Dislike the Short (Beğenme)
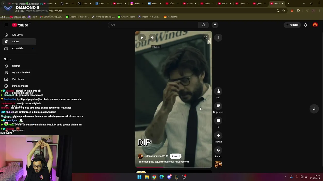Screen dimensions: 323x181 (x=218, y=106)
